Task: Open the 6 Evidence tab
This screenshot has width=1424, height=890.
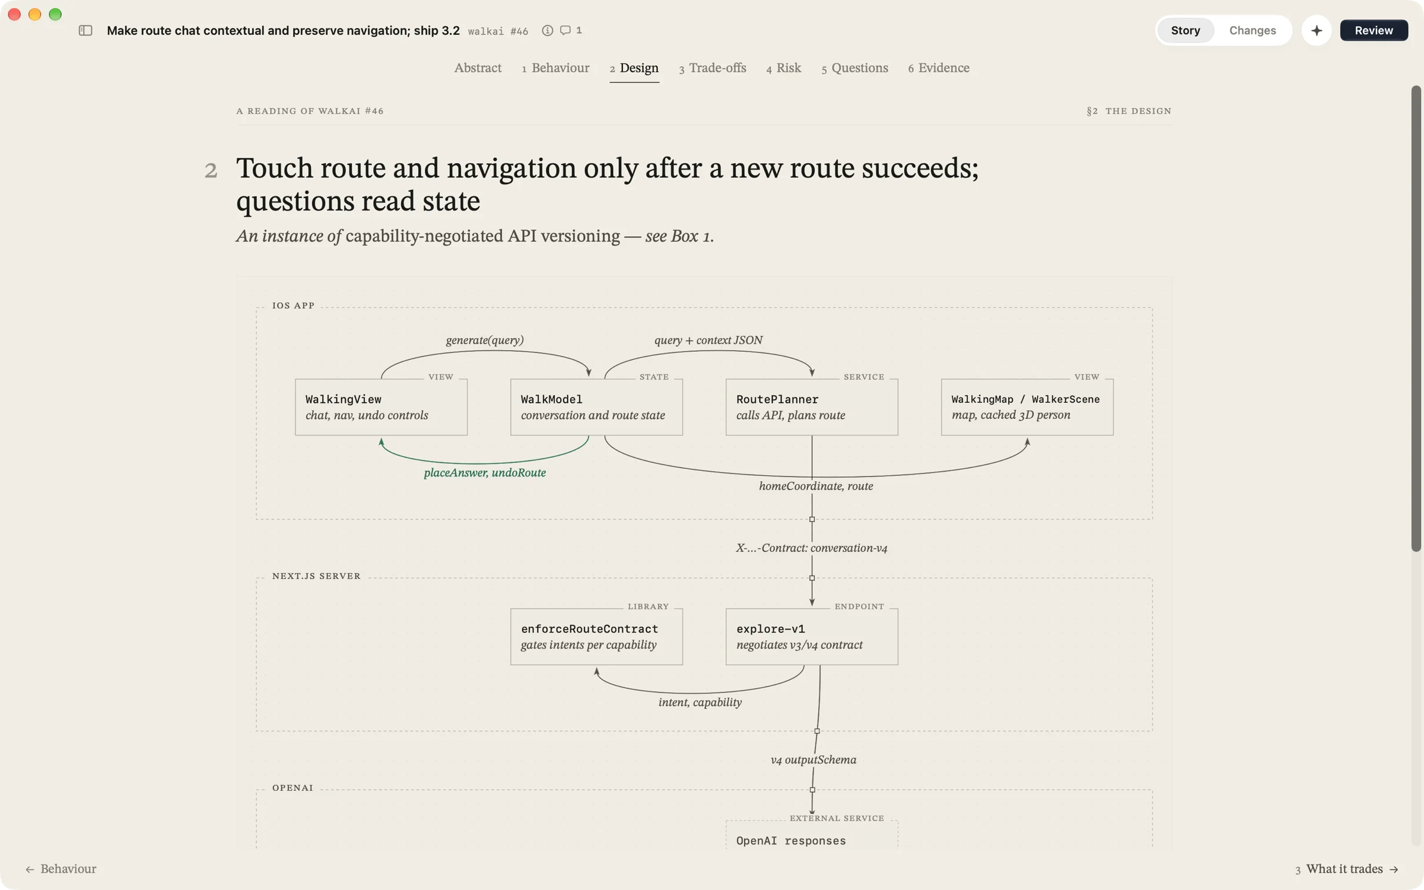Action: click(939, 68)
